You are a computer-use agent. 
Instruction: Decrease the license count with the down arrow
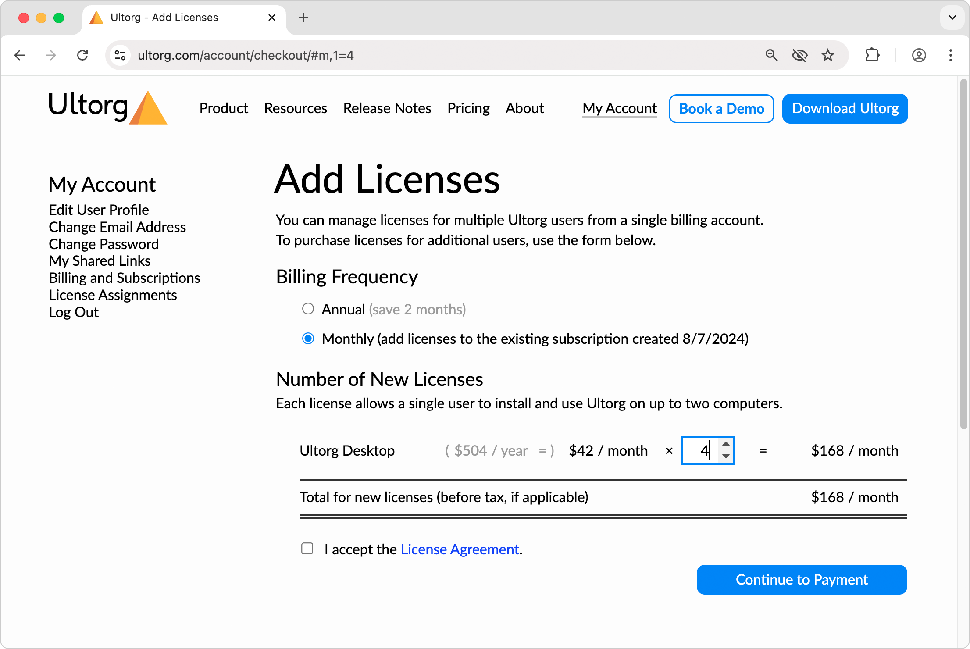tap(726, 456)
